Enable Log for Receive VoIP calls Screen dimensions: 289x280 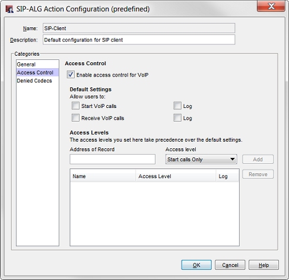pos(177,118)
